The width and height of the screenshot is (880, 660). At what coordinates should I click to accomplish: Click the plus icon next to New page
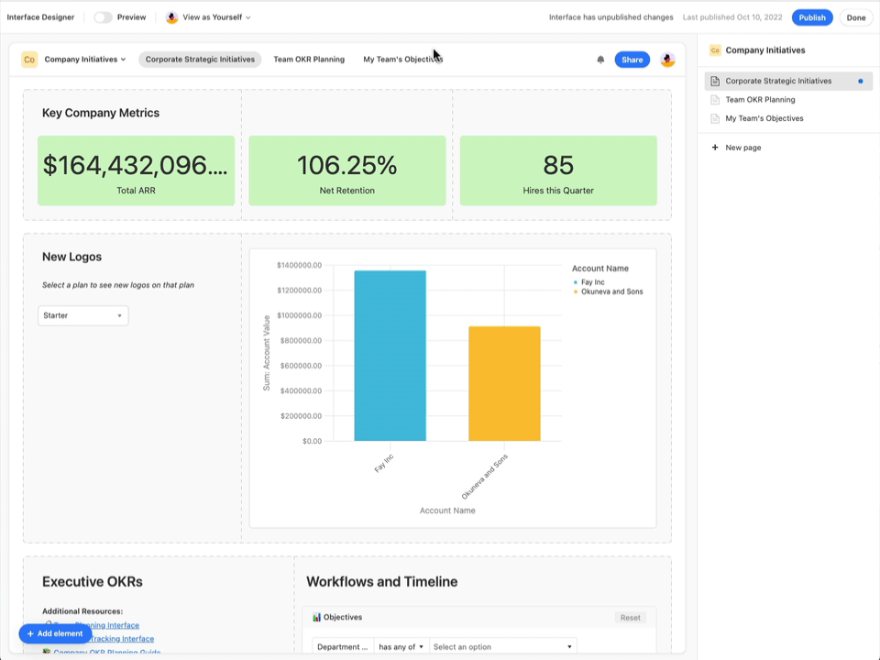(x=714, y=148)
